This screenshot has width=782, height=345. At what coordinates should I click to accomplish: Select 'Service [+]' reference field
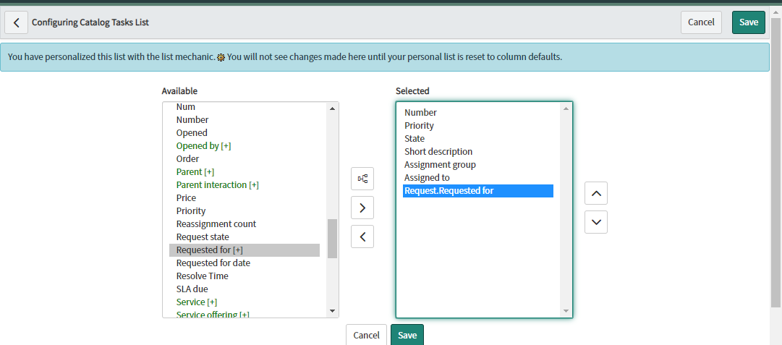(245, 302)
